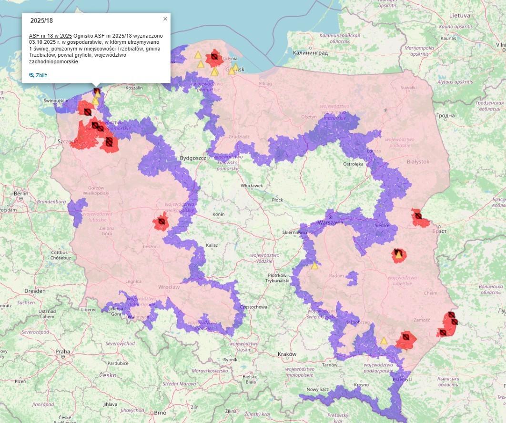
Task: Click the small purple zone east of Radom
Action: tap(352, 277)
